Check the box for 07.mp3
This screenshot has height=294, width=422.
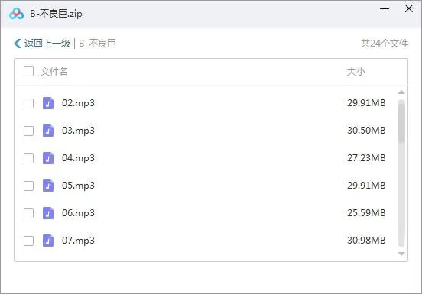(28, 241)
